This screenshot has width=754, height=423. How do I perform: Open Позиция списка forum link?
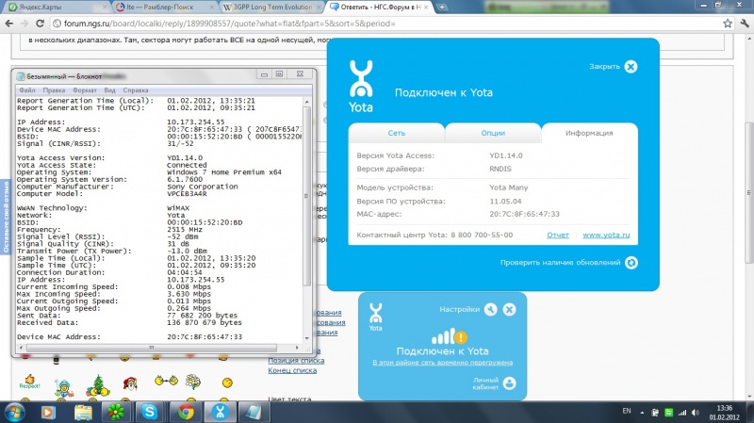tap(296, 361)
